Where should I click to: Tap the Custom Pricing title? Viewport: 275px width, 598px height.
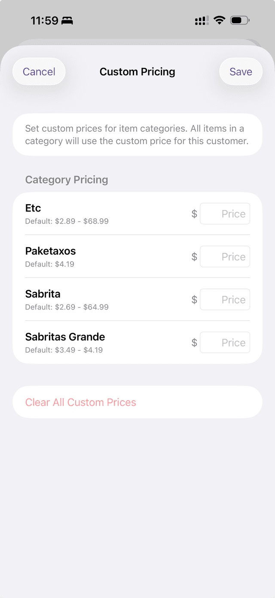[x=137, y=72]
